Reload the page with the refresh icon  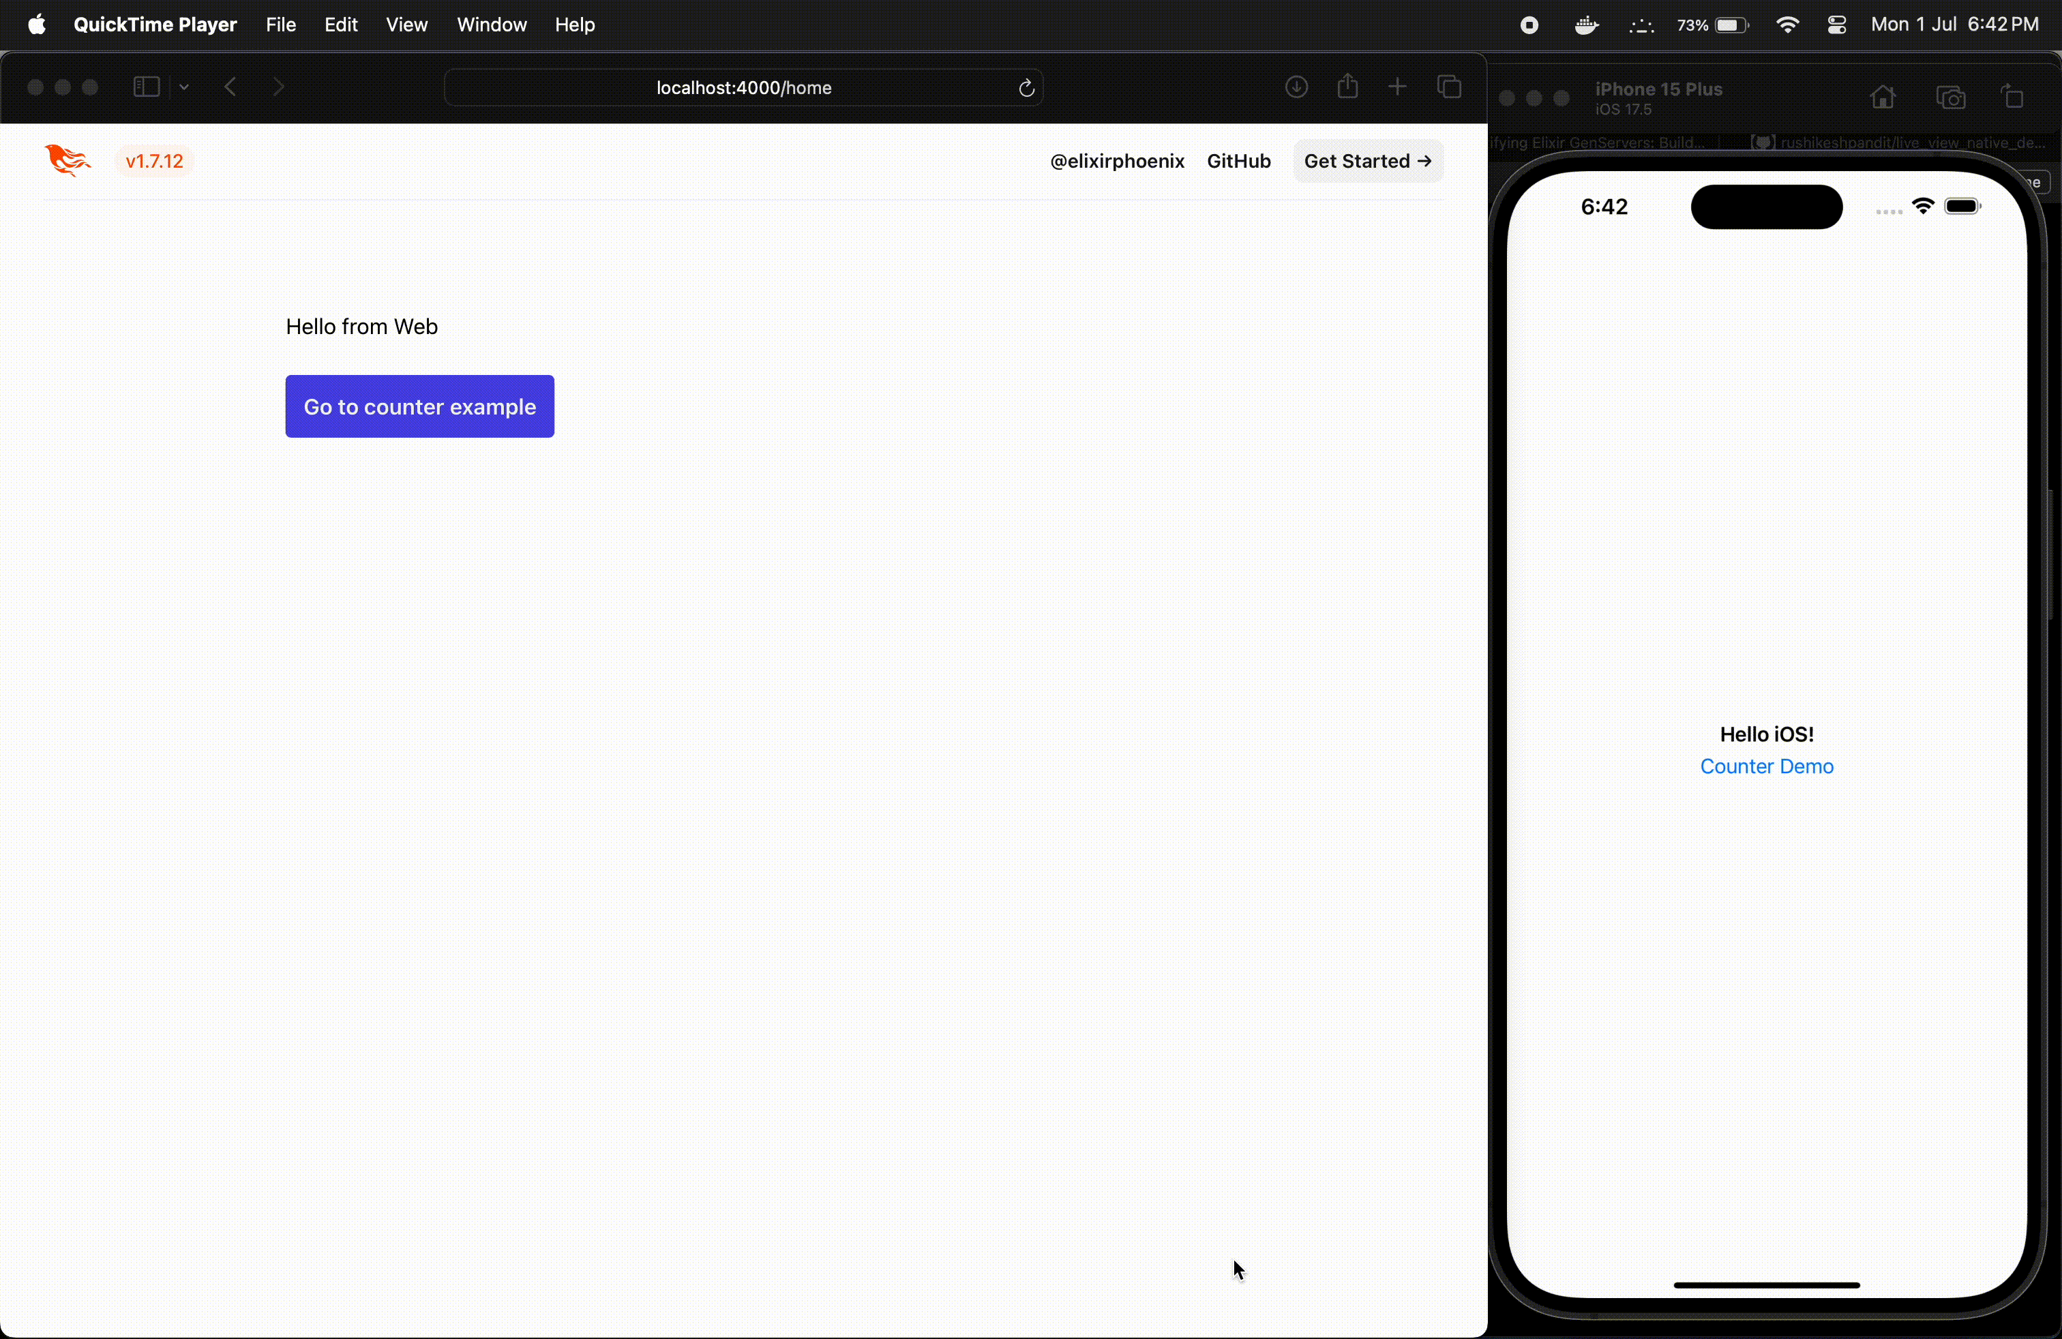click(1026, 87)
